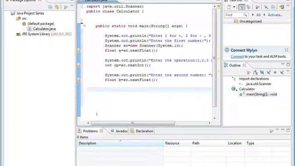
Task: Open Package Explorer view menu arrow
Action: pos(72,6)
